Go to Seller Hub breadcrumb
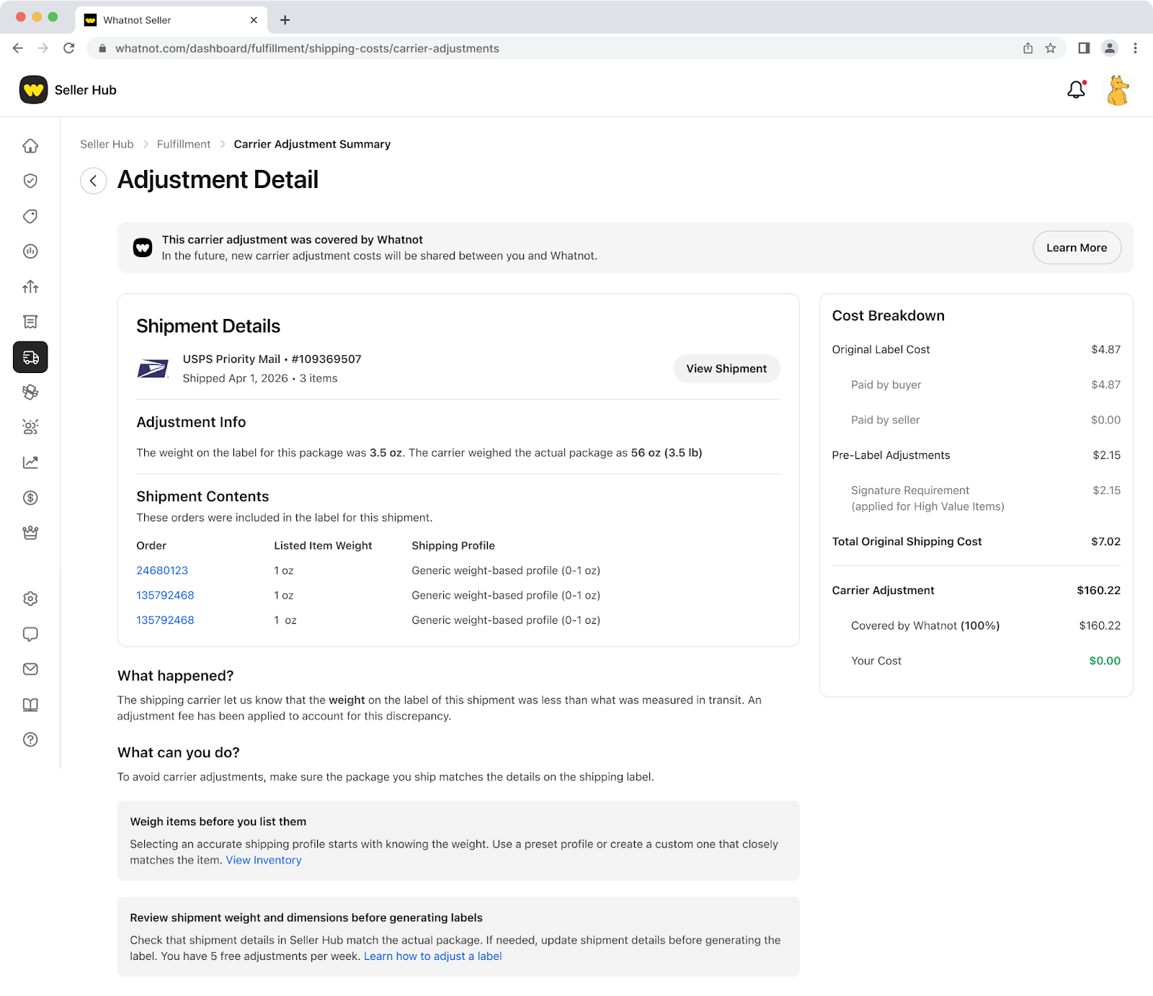The width and height of the screenshot is (1153, 996). (107, 144)
